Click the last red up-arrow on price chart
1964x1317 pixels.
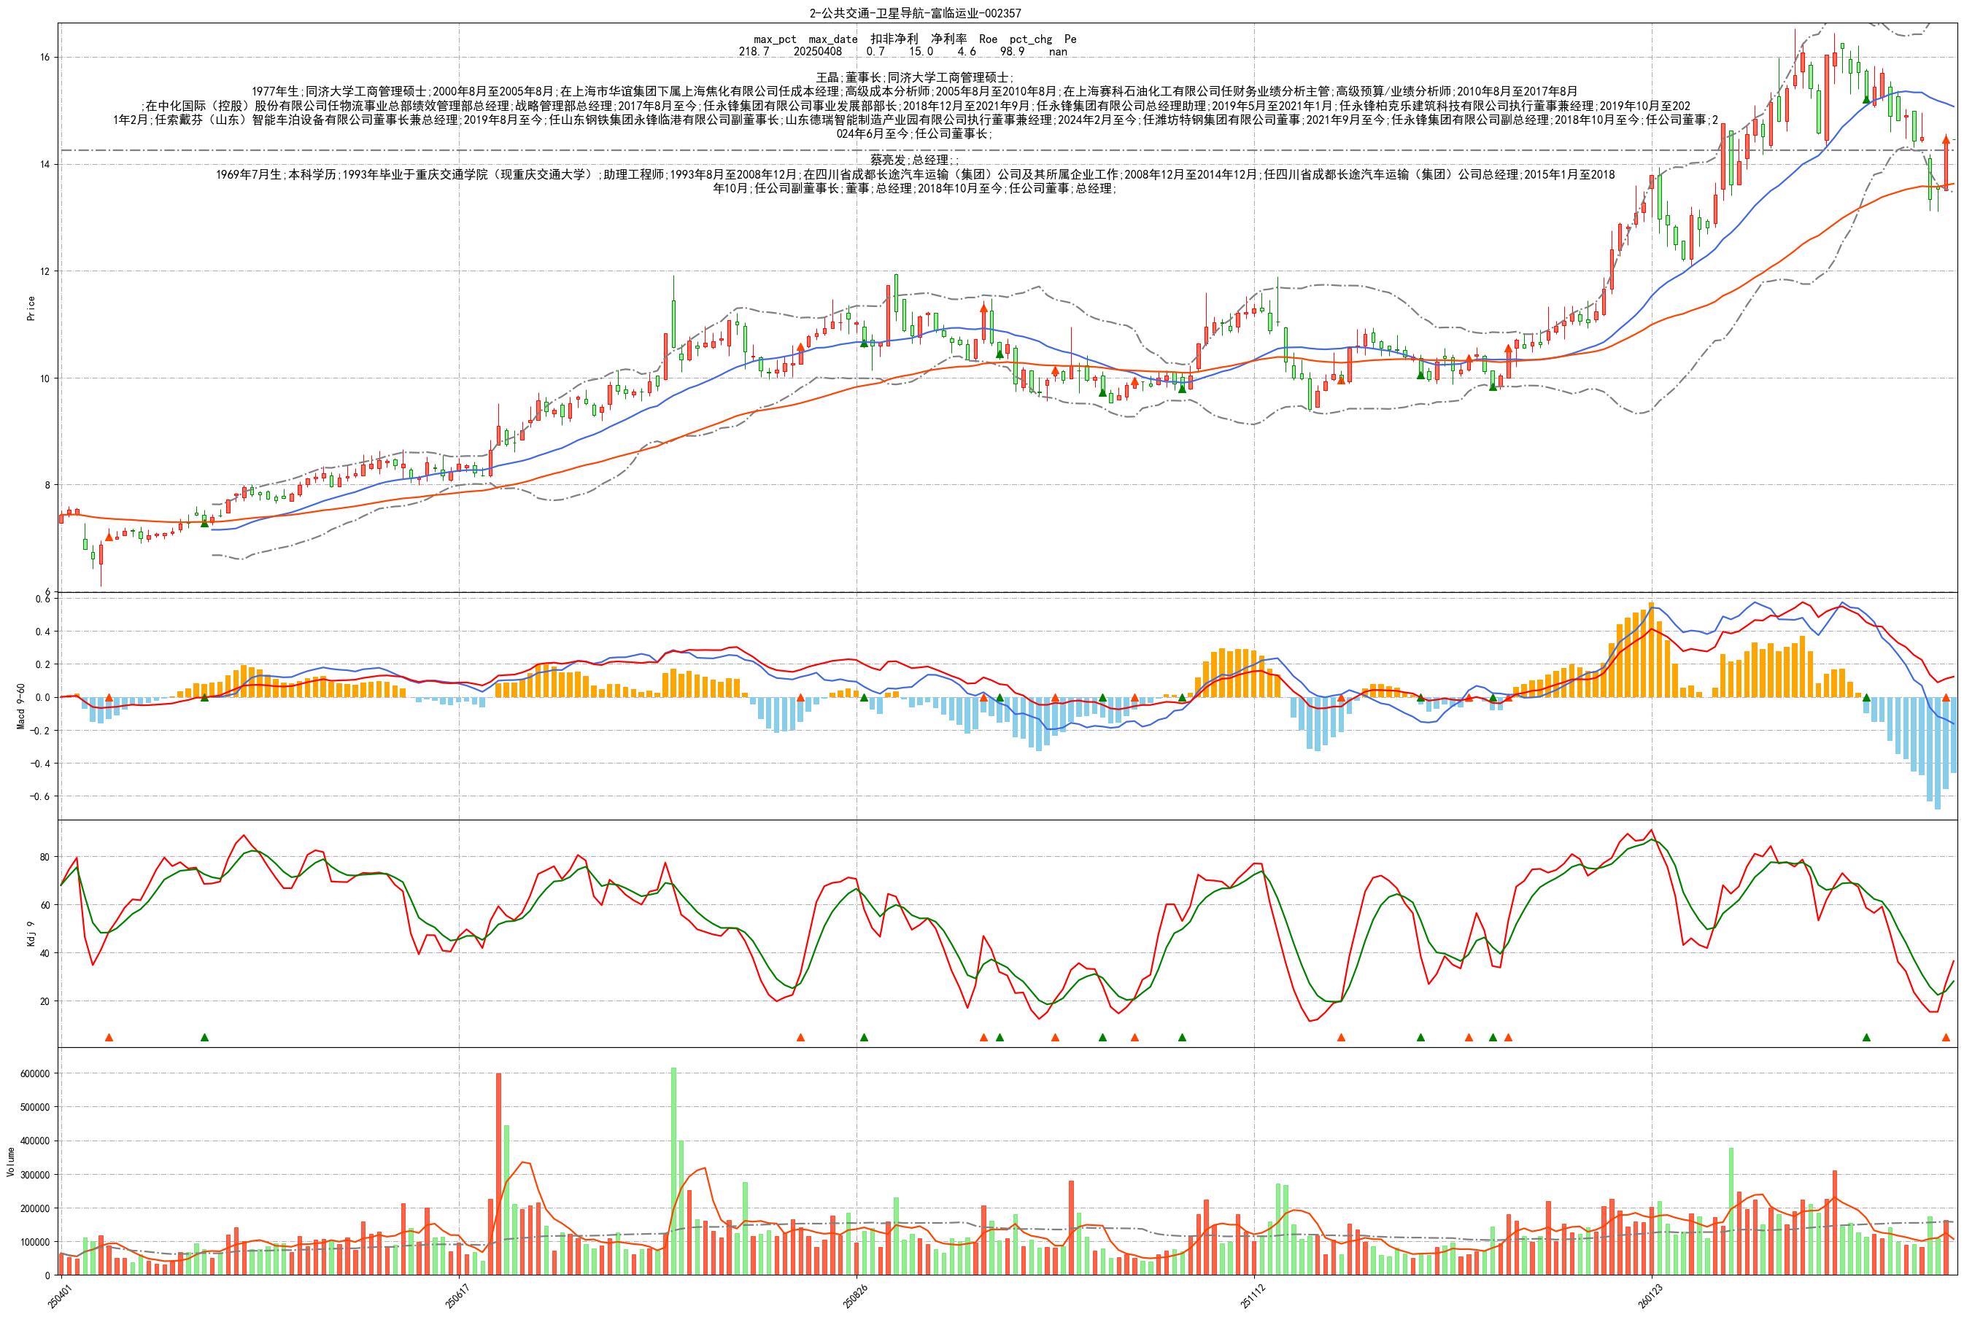click(1946, 140)
